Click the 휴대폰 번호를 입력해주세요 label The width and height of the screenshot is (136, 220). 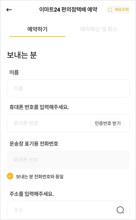[39, 107]
